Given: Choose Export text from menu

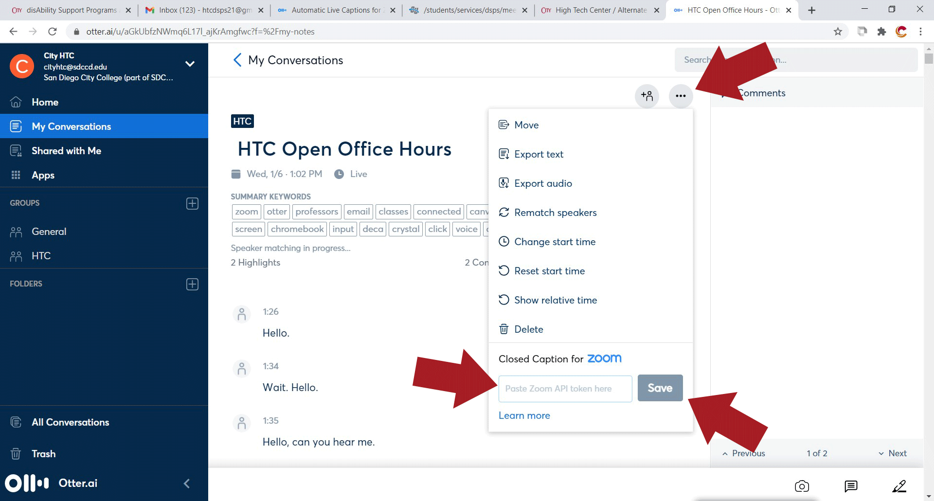Looking at the screenshot, I should tap(539, 154).
